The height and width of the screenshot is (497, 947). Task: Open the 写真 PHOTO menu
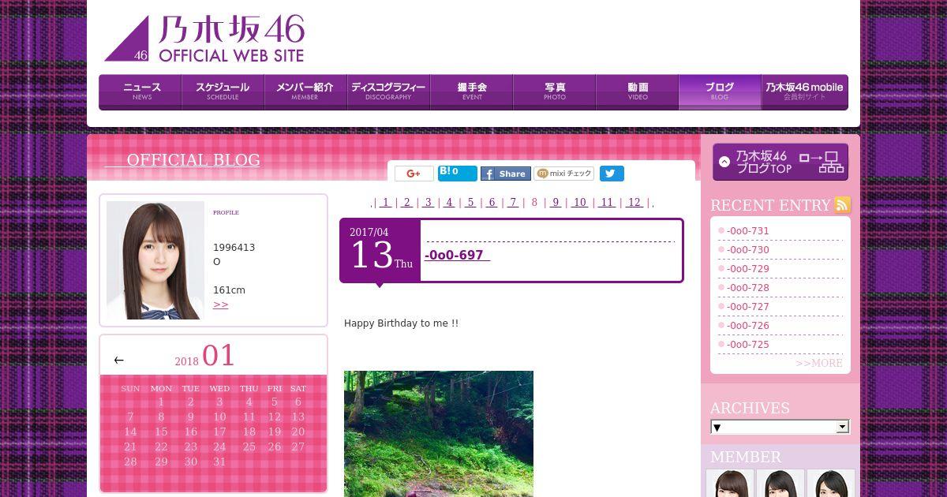(555, 92)
